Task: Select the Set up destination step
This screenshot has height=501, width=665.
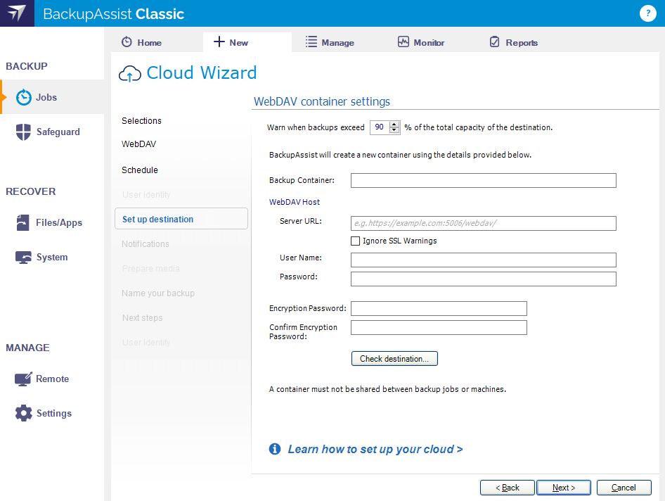Action: pos(181,219)
